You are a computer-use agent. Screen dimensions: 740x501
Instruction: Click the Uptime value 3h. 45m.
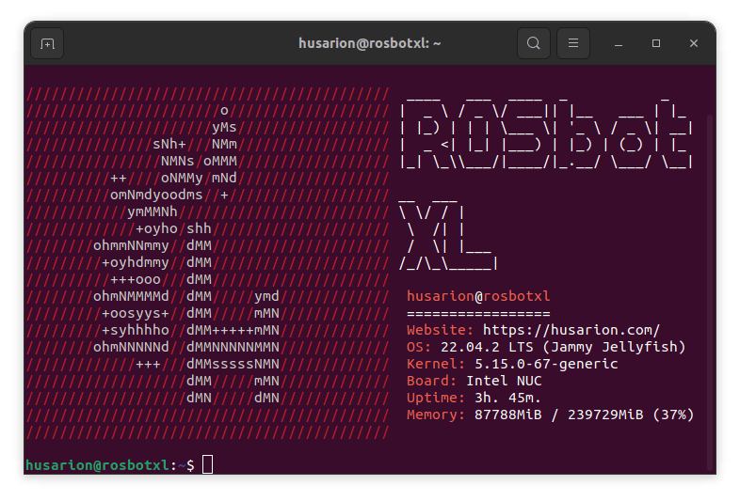(507, 398)
